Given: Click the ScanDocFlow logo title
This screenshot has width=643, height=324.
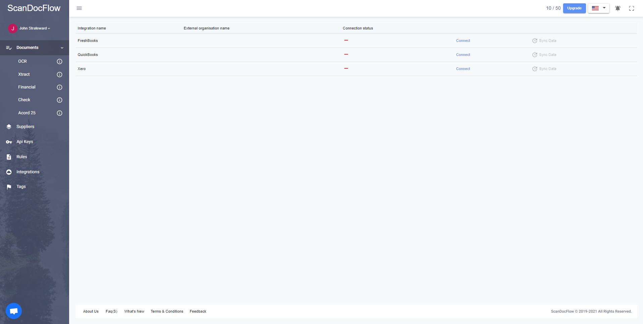Looking at the screenshot, I should (x=34, y=8).
